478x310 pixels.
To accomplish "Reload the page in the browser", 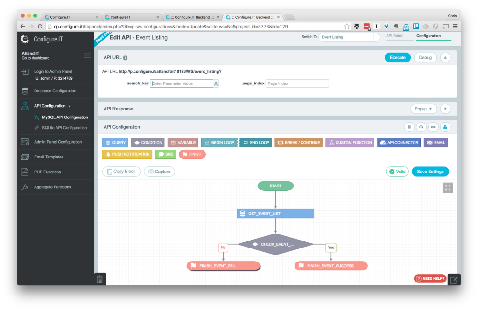I will click(40, 27).
